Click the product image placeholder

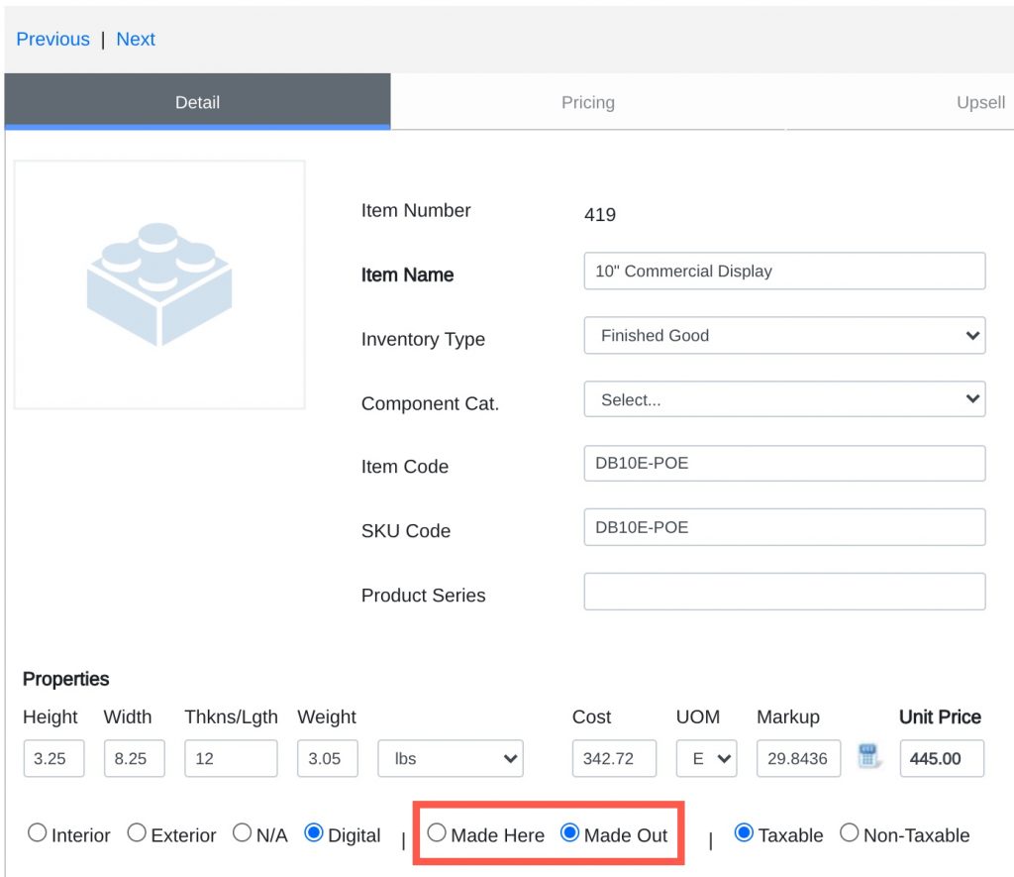pos(158,283)
